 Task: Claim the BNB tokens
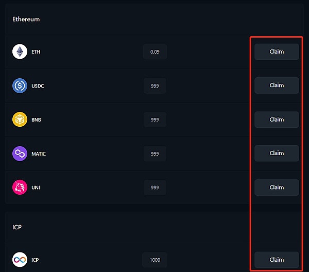tap(277, 120)
